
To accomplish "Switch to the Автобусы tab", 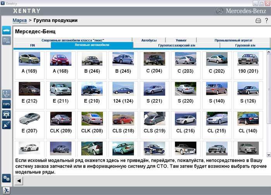I will pyautogui.click(x=149, y=40).
